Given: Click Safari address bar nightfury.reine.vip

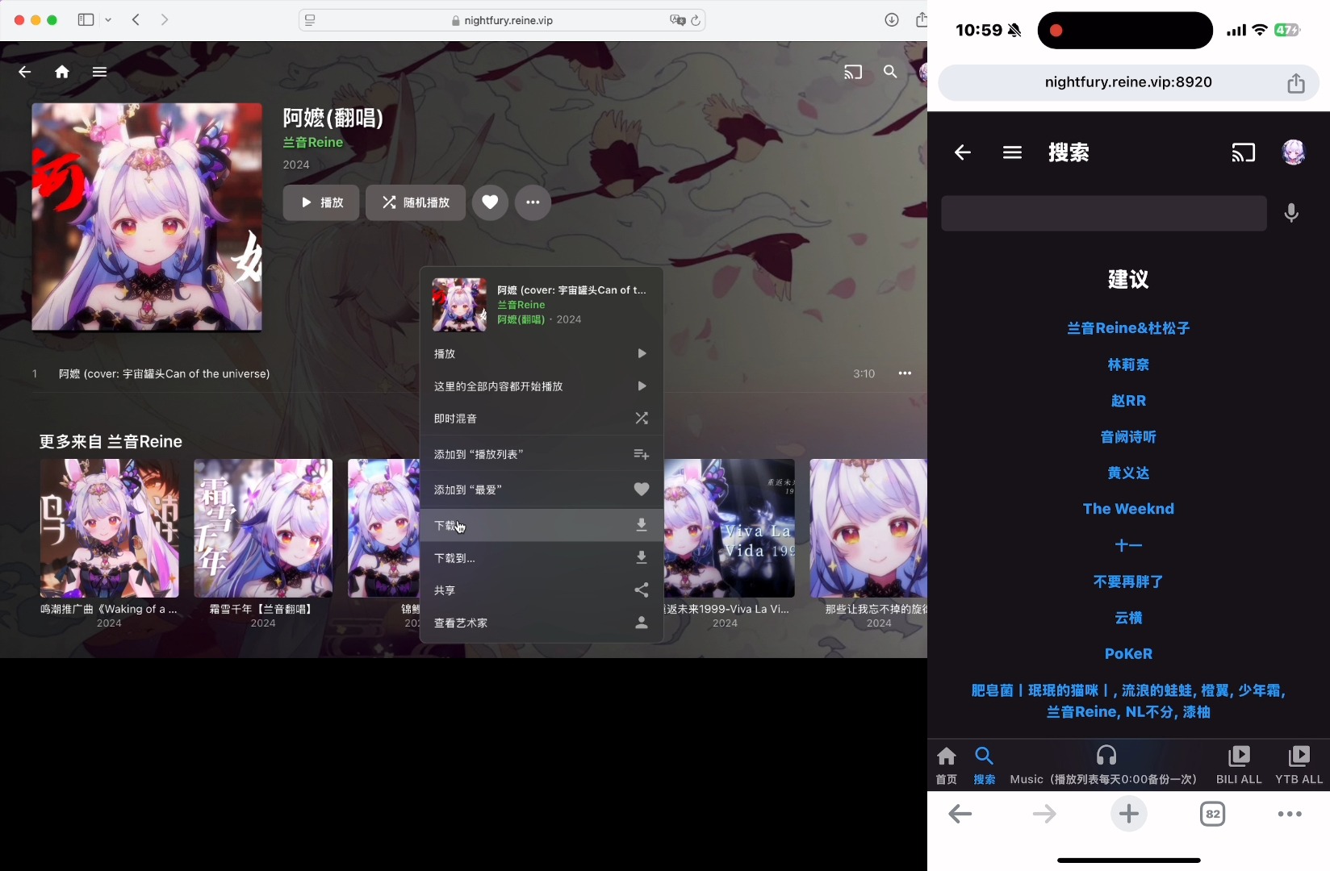Looking at the screenshot, I should click(502, 20).
